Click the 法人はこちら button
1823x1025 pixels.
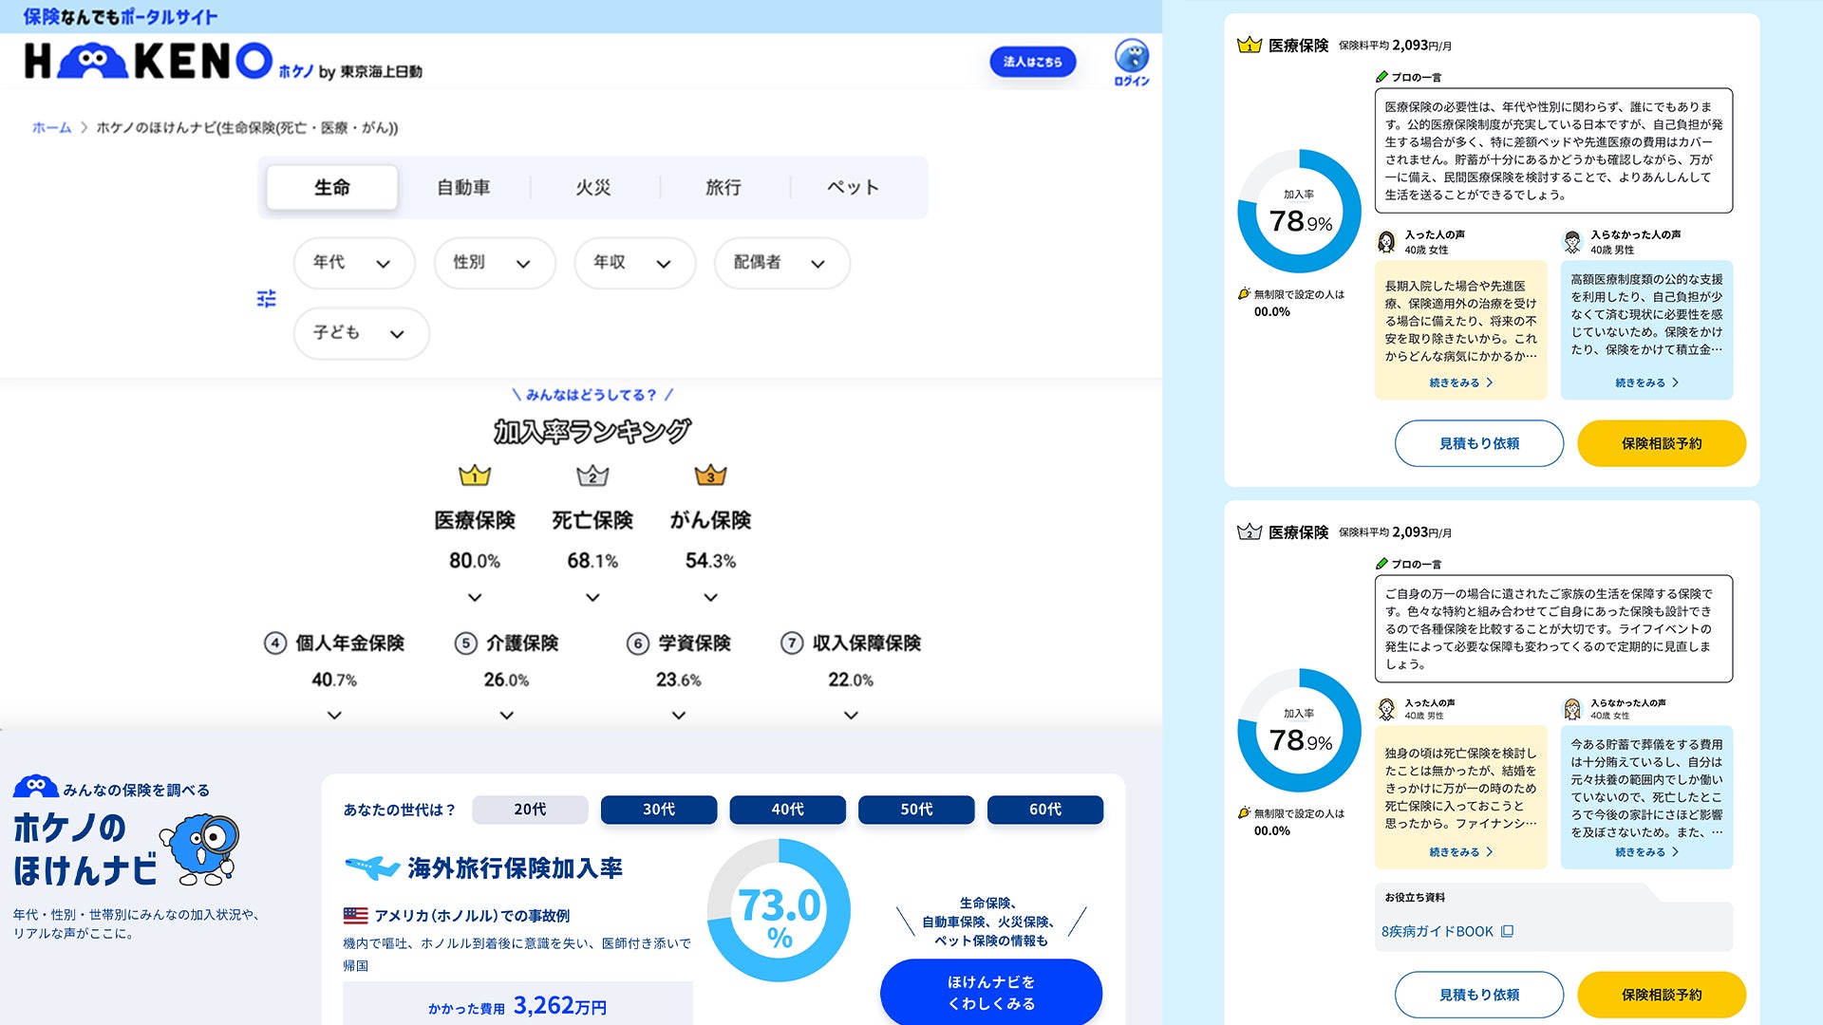(x=1032, y=62)
